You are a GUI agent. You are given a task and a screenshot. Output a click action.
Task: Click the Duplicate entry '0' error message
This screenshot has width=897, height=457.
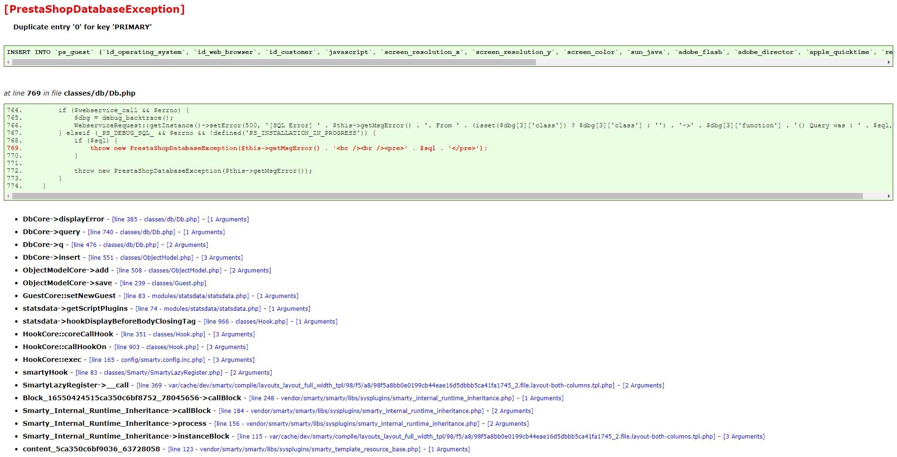(x=82, y=27)
